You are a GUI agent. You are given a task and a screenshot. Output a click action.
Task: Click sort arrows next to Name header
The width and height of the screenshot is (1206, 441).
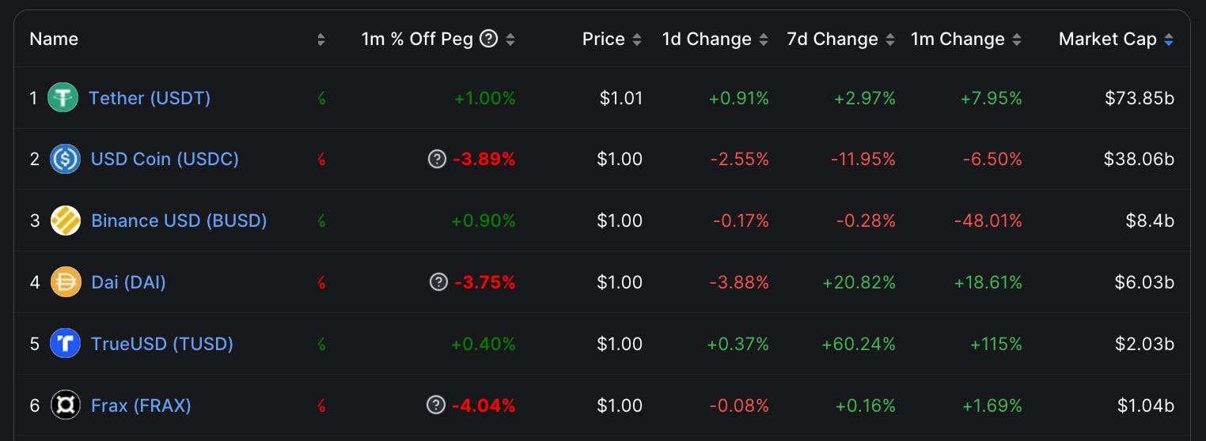pos(320,40)
